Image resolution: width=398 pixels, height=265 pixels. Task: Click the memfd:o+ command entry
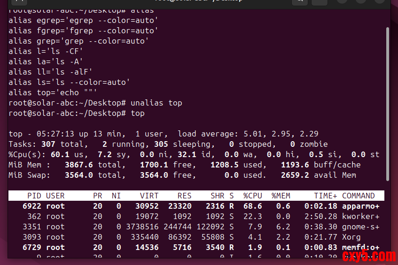coord(361,248)
